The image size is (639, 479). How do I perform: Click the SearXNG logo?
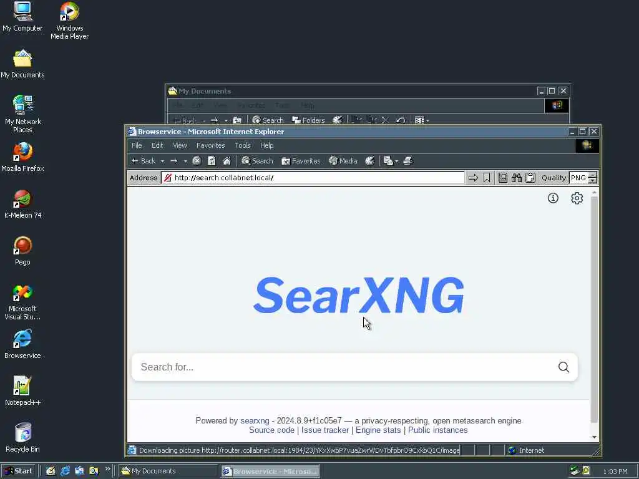pos(359,295)
